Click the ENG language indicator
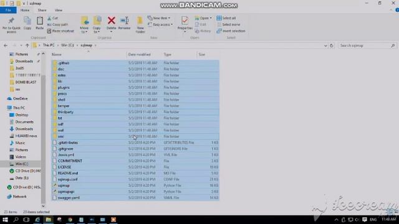The image size is (399, 224). 373,220
